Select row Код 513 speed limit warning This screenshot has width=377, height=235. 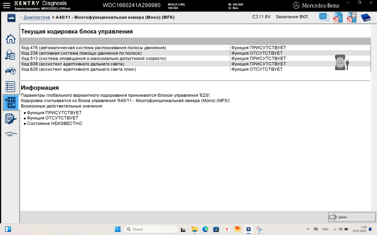(x=195, y=58)
